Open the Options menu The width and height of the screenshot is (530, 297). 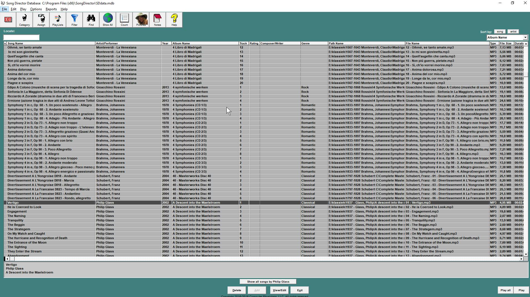coord(36,9)
